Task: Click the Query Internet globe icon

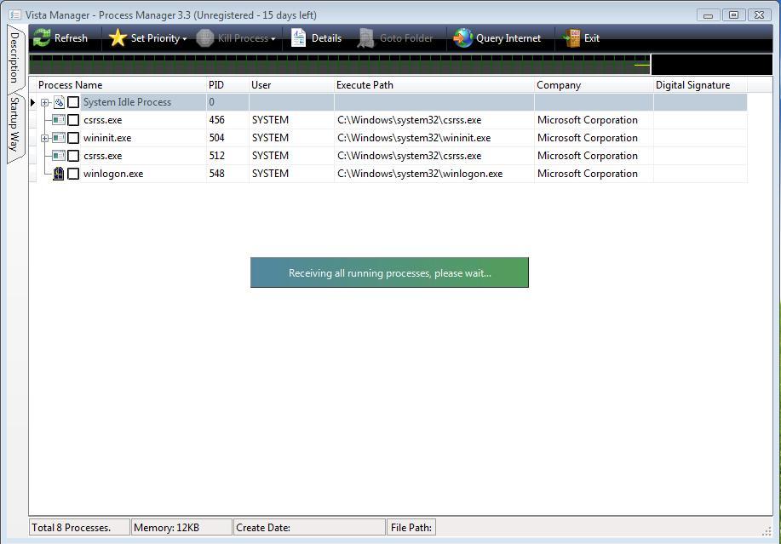Action: tap(462, 37)
